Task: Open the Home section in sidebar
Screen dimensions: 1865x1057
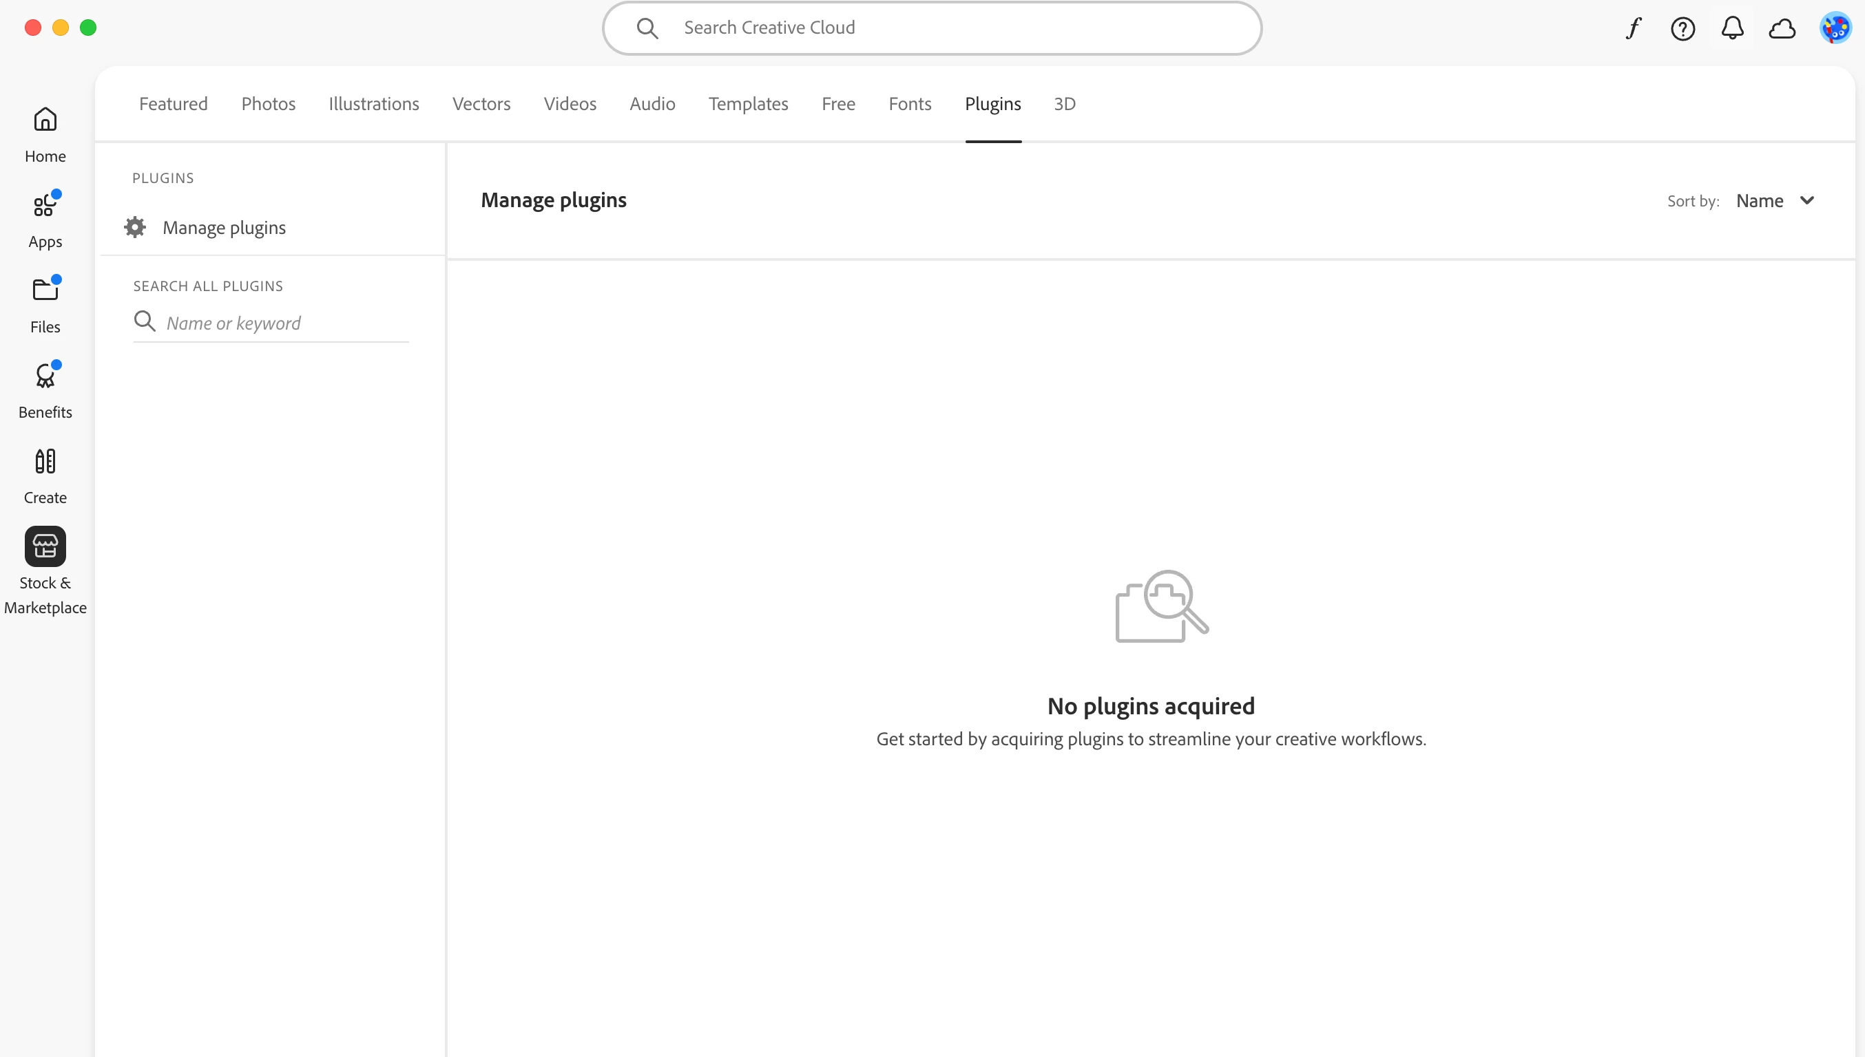Action: (x=45, y=134)
